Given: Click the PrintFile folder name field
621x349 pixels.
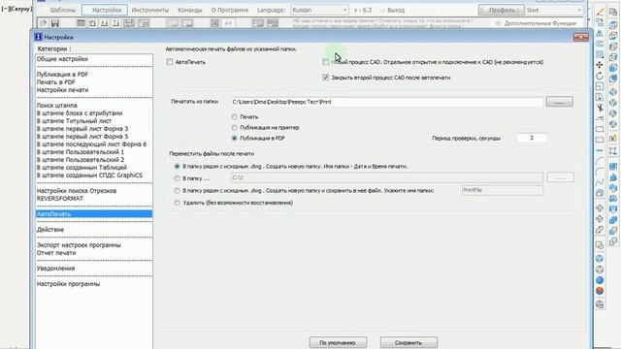Looking at the screenshot, I should [503, 190].
